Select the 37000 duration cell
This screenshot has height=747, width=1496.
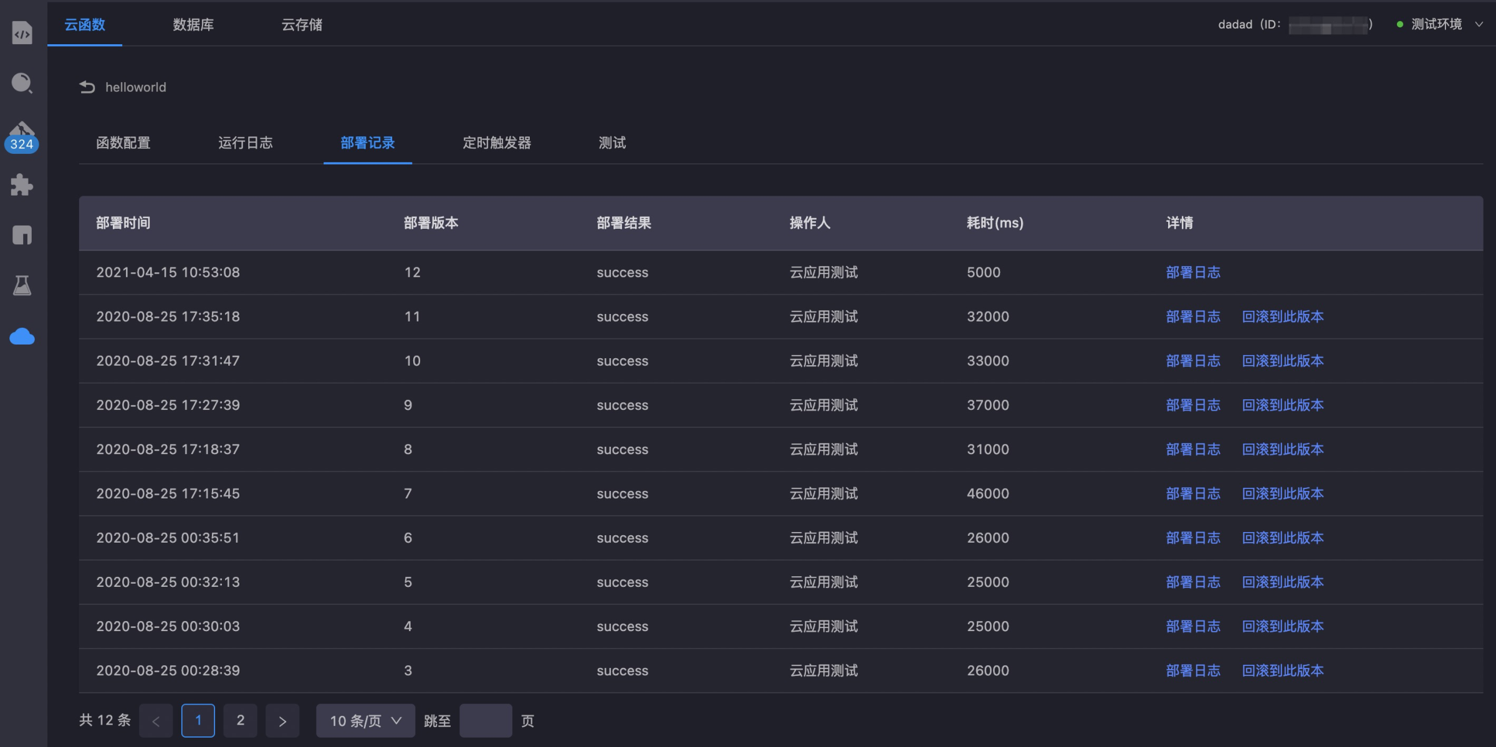pyautogui.click(x=988, y=405)
